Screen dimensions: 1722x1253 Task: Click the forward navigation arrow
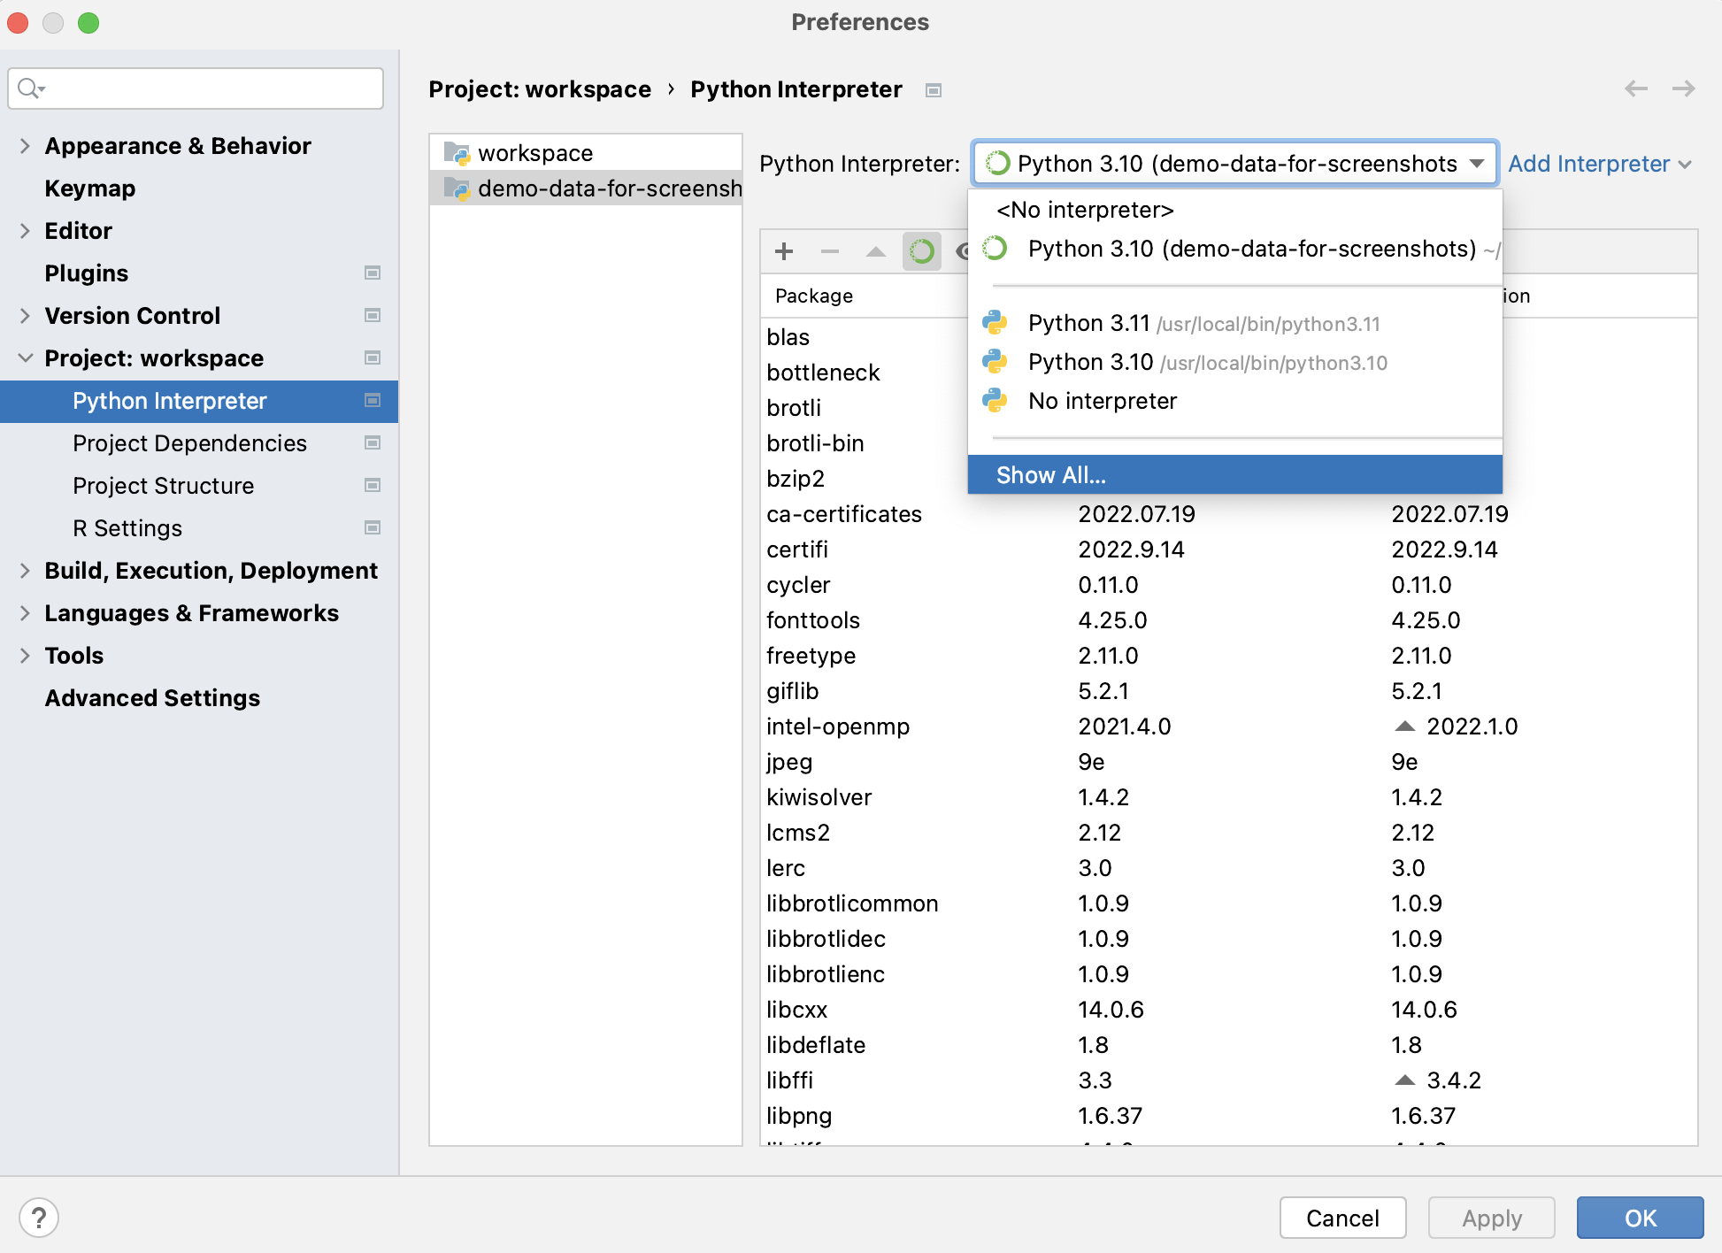click(1683, 88)
